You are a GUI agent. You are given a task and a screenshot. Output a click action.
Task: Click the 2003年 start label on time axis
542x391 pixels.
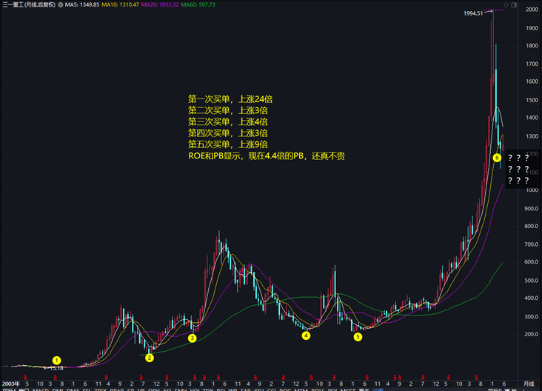point(10,384)
